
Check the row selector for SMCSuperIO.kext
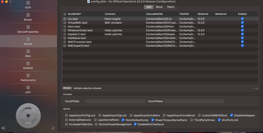coord(65,46)
